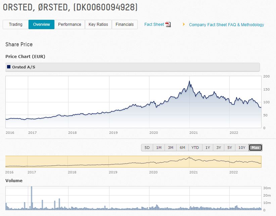Go to the Key Ratios tab
The width and height of the screenshot is (276, 216).
pyautogui.click(x=98, y=24)
